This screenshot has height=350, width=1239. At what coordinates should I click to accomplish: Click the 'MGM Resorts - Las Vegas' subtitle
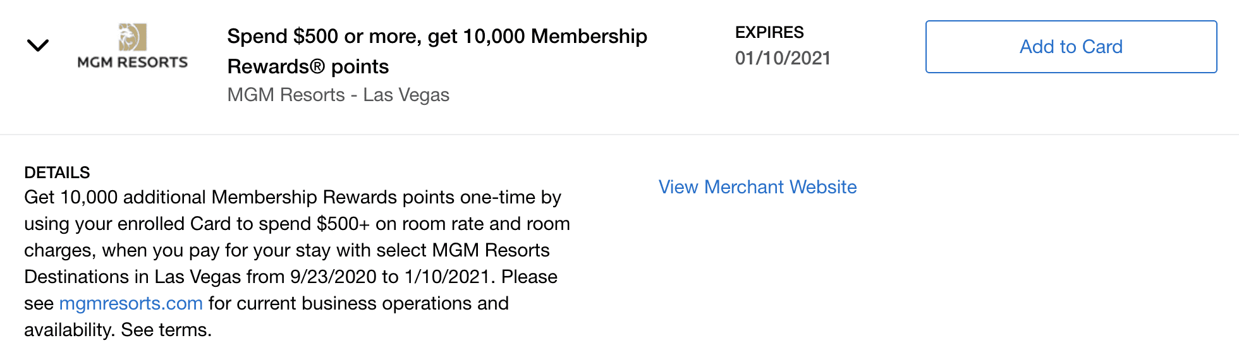click(338, 95)
